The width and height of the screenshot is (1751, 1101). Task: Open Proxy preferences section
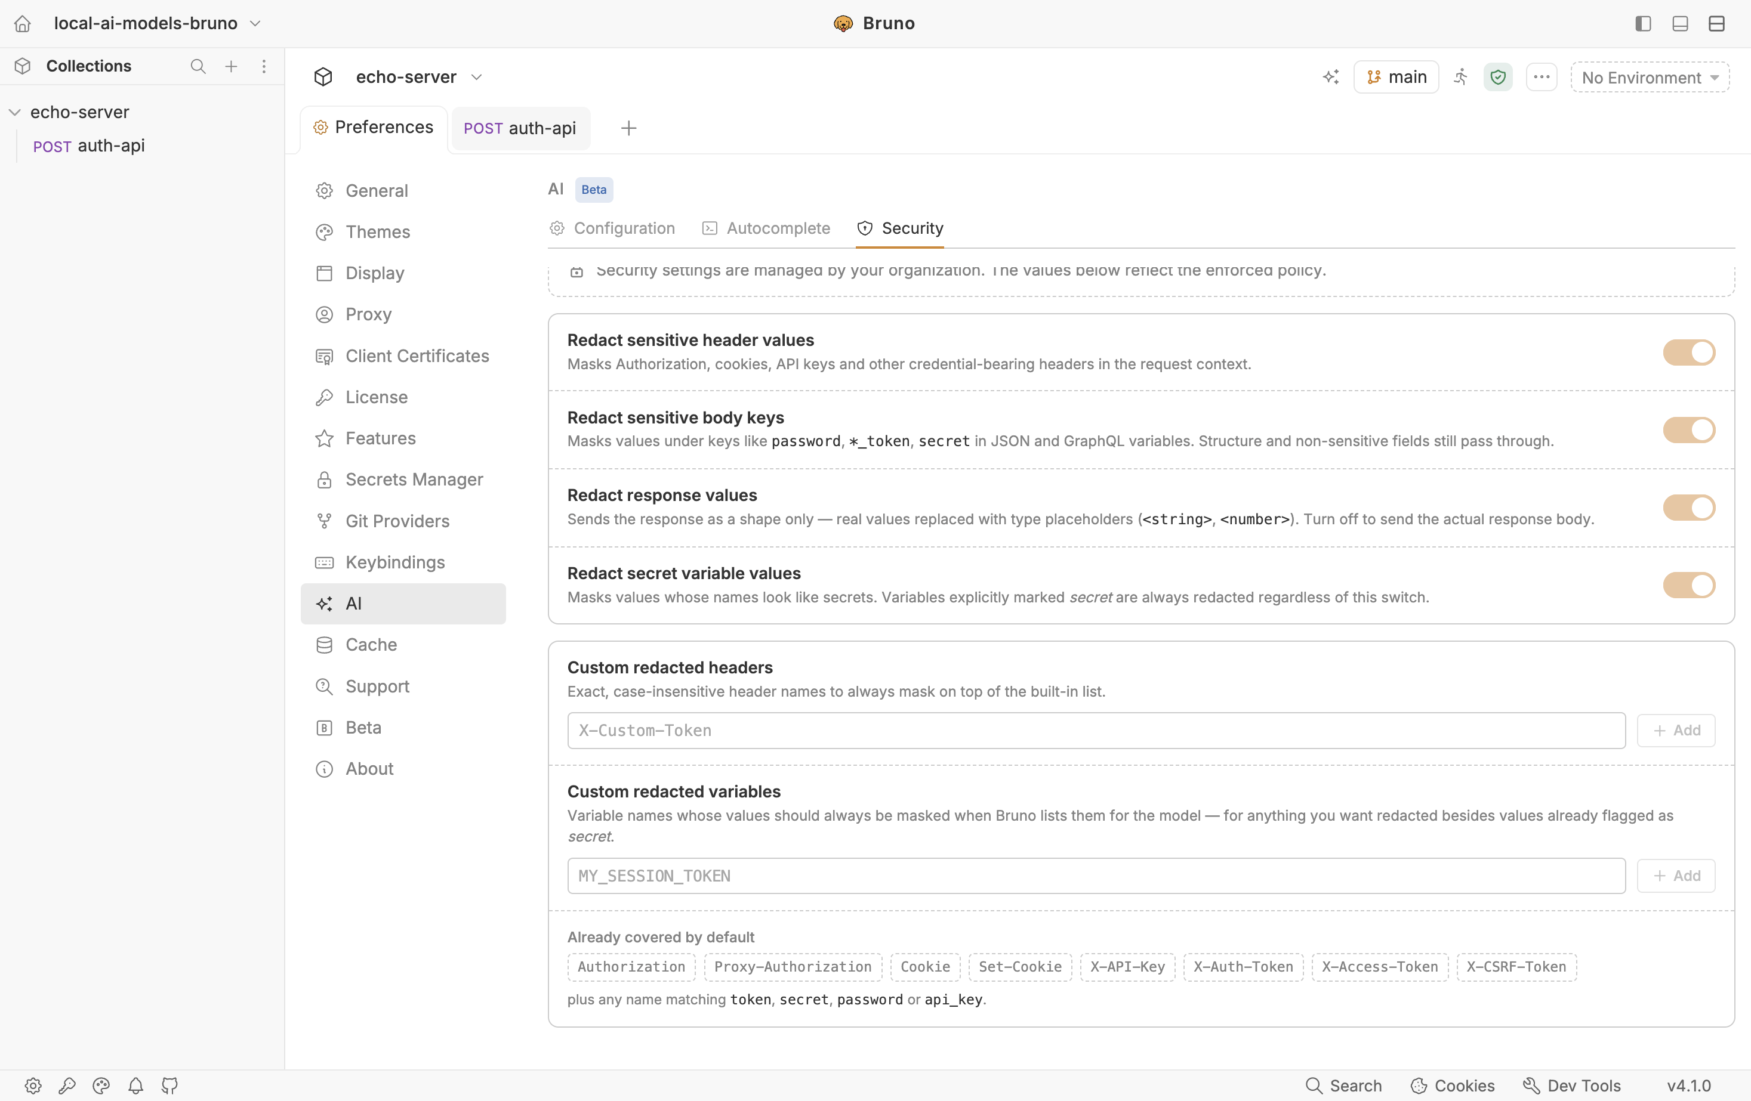[403, 314]
